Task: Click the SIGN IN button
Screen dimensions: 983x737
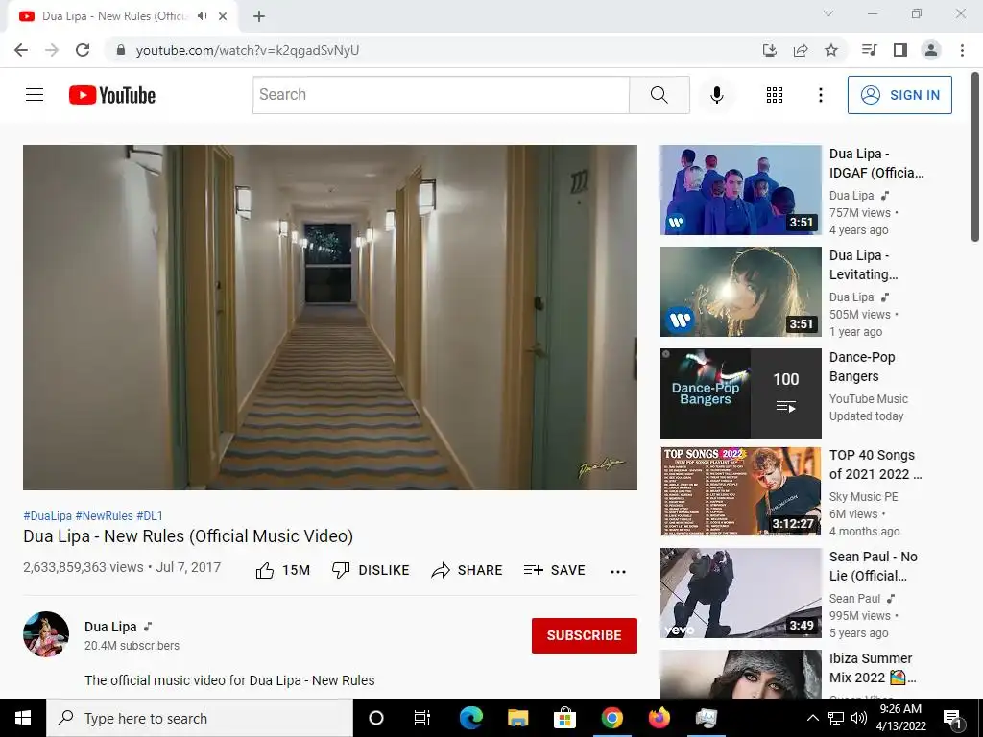Action: (x=899, y=95)
